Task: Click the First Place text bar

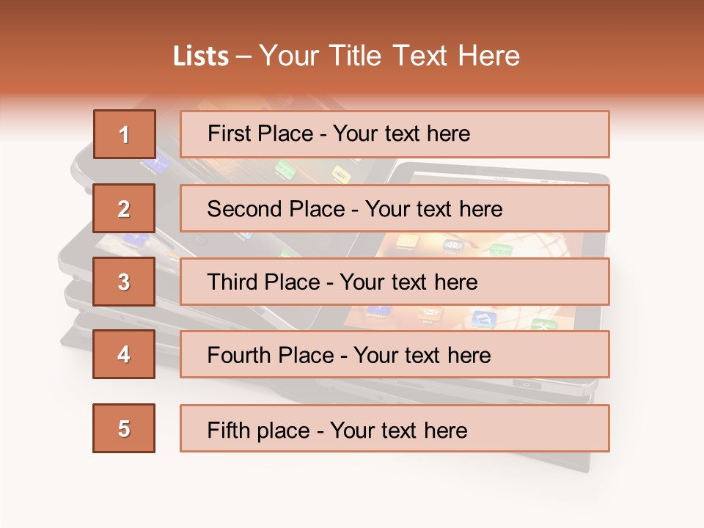Action: click(x=395, y=133)
